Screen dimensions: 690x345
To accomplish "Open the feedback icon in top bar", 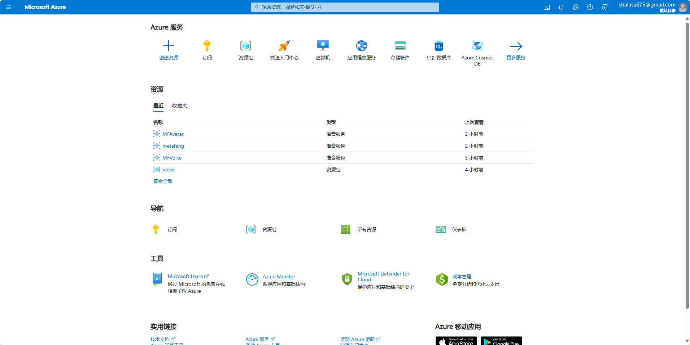I will (604, 7).
